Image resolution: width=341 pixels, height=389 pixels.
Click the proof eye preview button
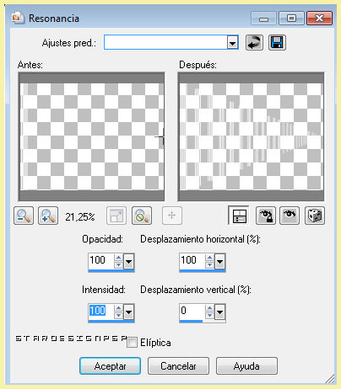tap(290, 216)
